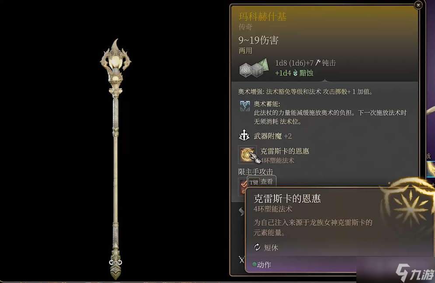The height and width of the screenshot is (283, 435).
Task: Click the green d4 necrotic die
Action: pyautogui.click(x=264, y=64)
